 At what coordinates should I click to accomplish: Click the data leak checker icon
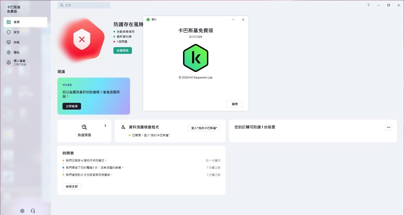click(123, 127)
